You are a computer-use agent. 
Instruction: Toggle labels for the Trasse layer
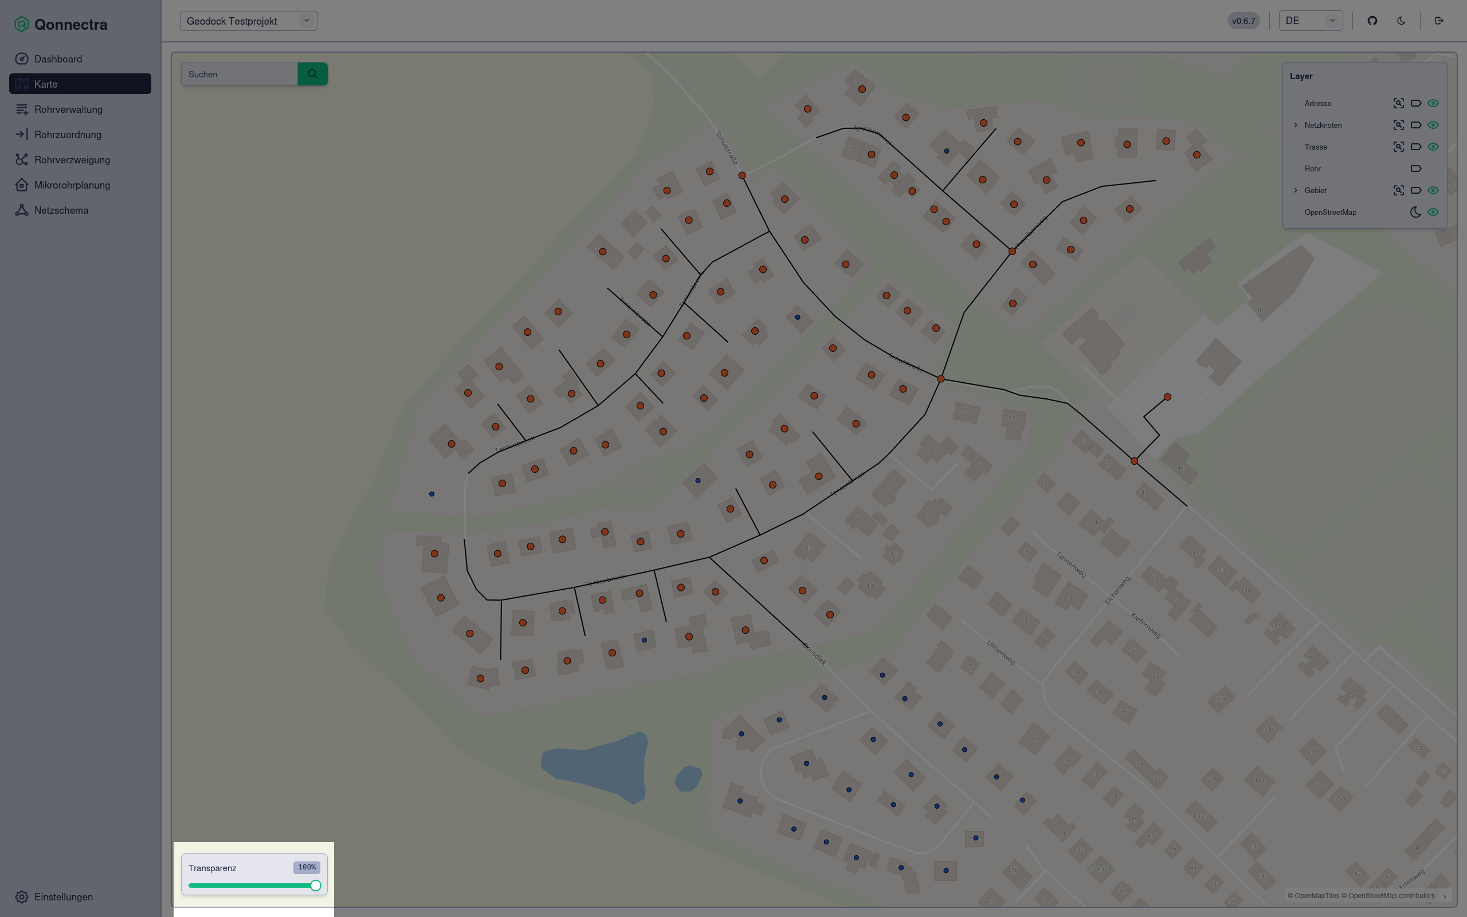[1415, 147]
